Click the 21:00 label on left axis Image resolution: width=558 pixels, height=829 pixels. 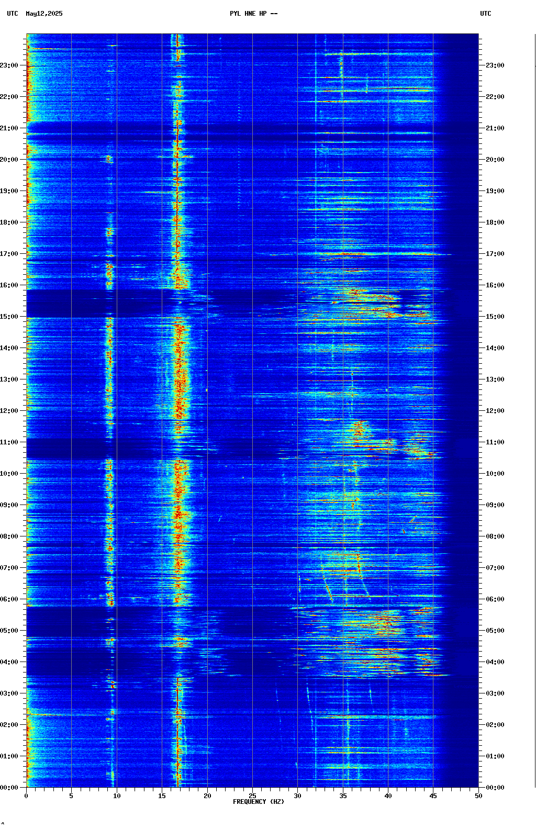click(x=9, y=128)
